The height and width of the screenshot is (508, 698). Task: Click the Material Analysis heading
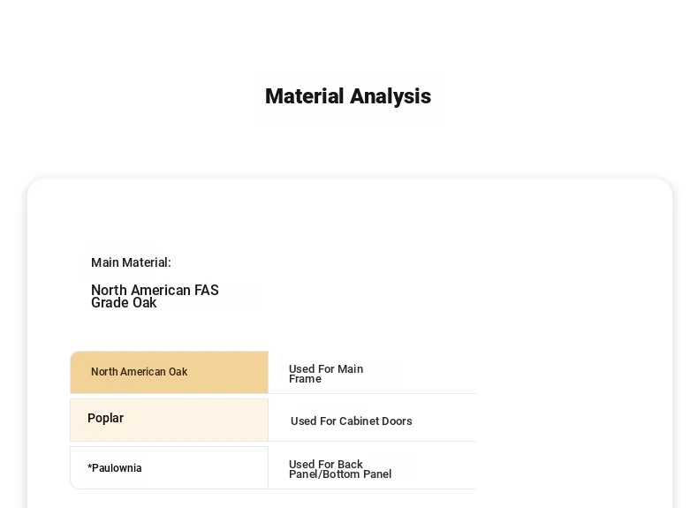click(348, 96)
